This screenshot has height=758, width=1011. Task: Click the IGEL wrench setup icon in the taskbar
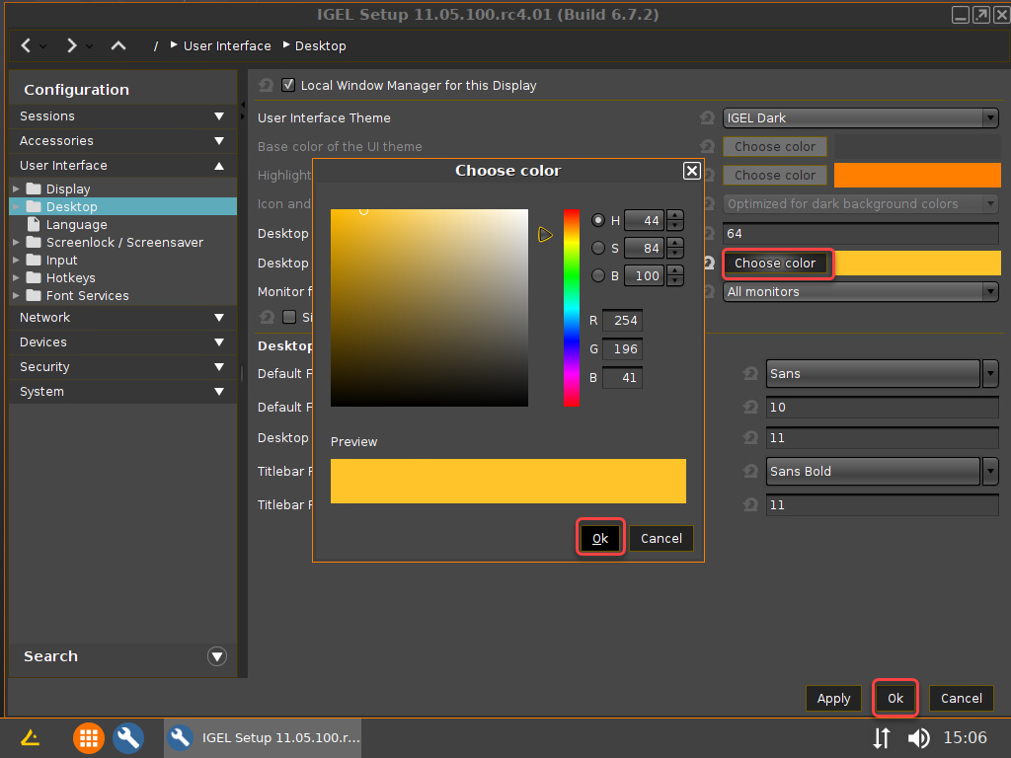(x=129, y=737)
